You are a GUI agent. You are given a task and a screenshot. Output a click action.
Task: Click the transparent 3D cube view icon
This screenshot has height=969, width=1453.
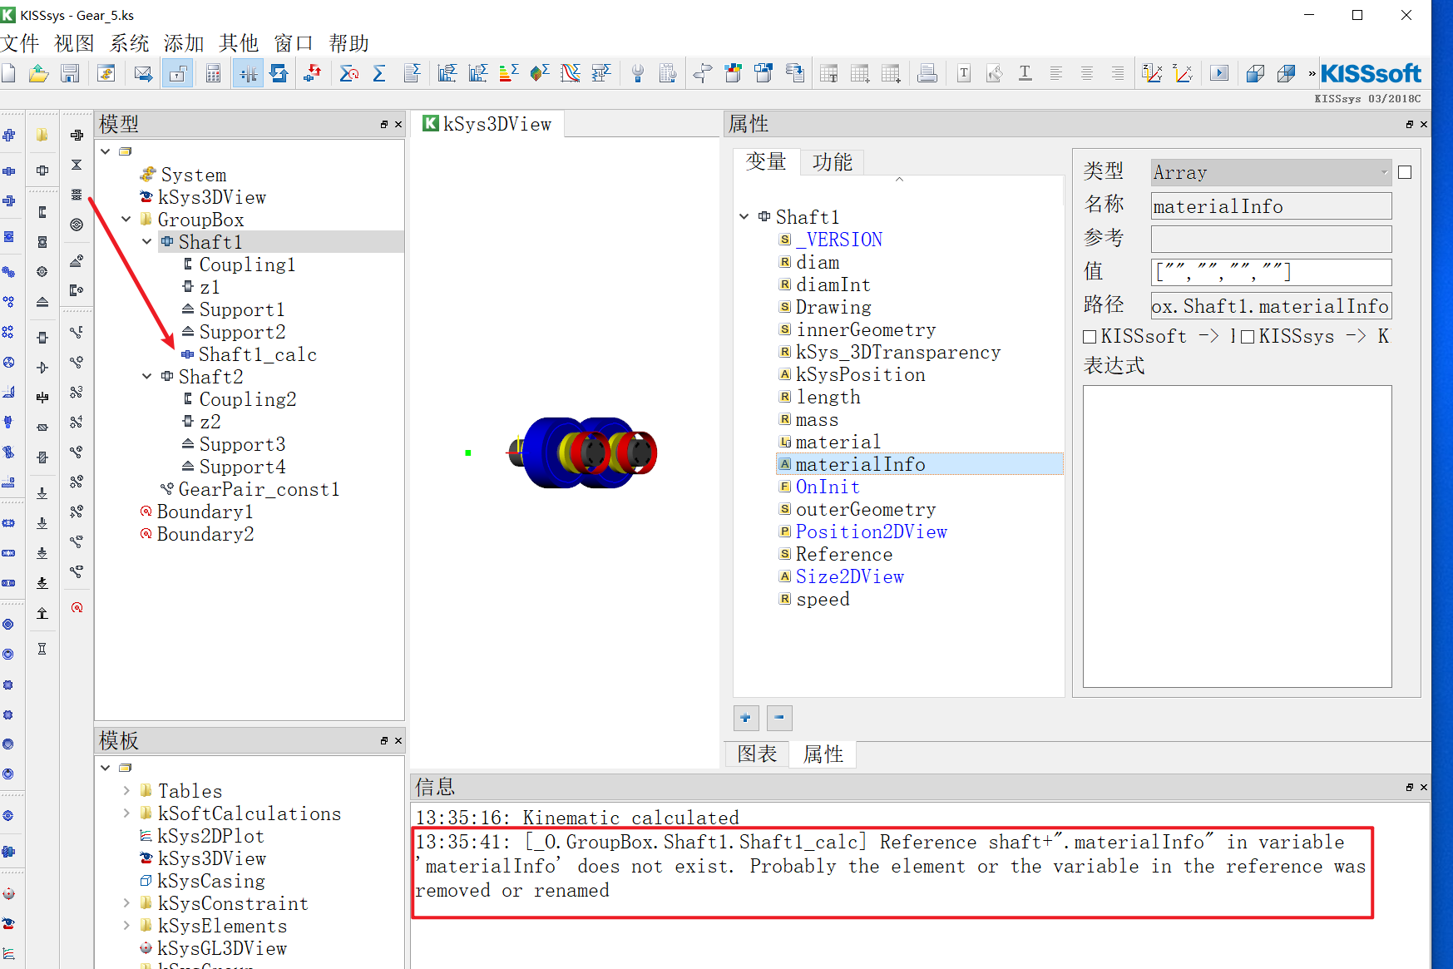1287,73
